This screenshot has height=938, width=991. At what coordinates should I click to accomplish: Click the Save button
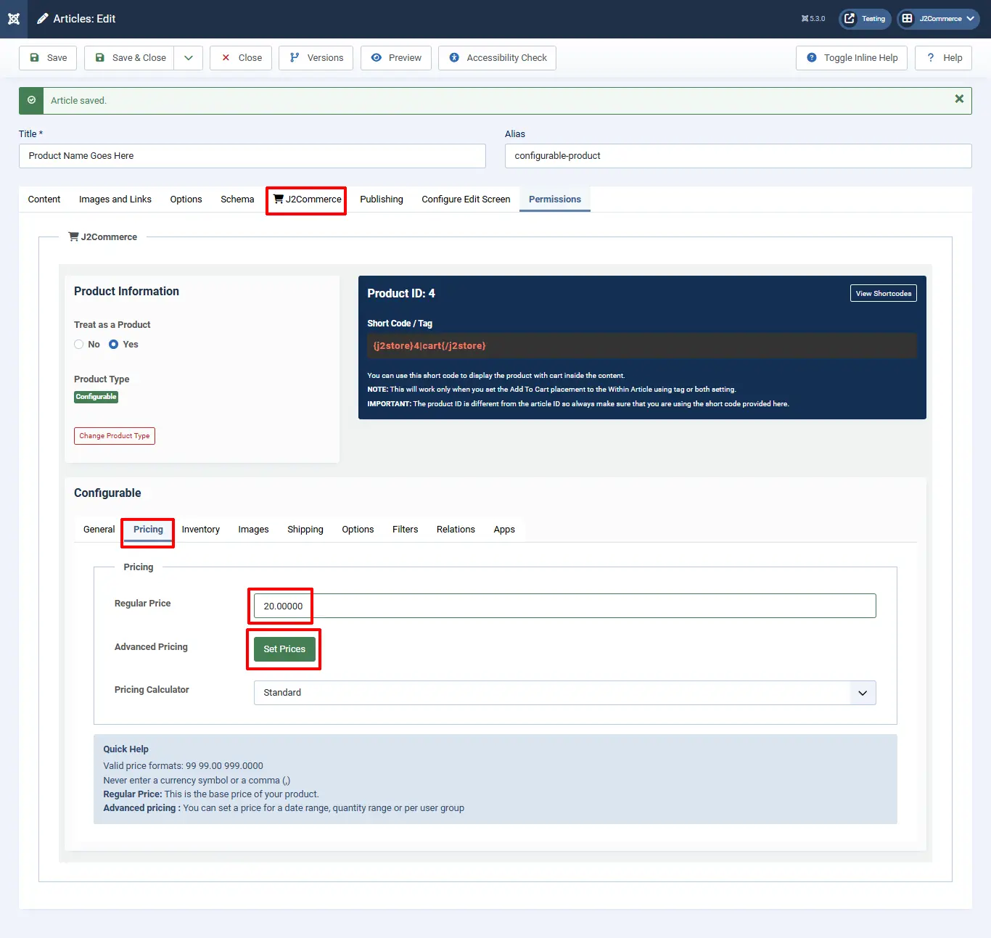tap(48, 58)
